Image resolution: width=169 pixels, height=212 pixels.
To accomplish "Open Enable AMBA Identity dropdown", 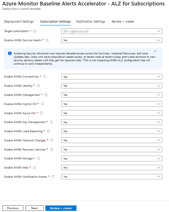I will pyautogui.click(x=112, y=86).
